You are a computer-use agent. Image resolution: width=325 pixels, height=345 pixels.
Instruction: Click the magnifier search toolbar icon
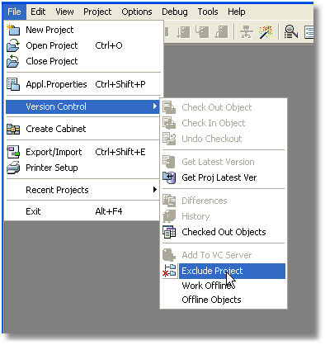click(x=291, y=32)
